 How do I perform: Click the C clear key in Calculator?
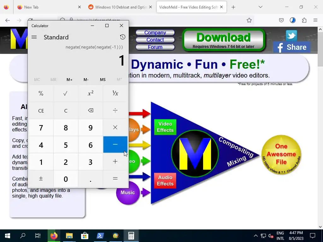tap(66, 111)
